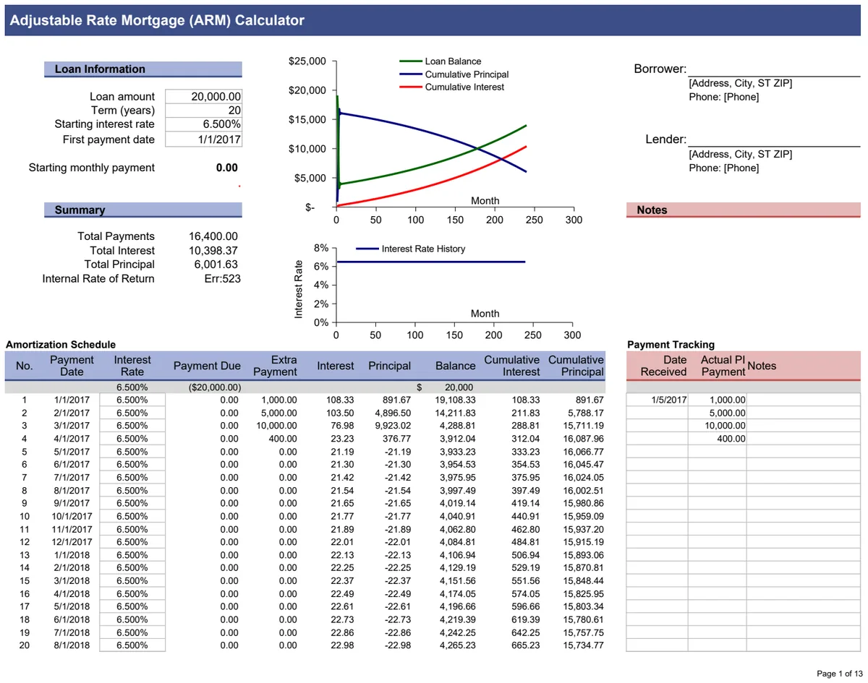Click the Payment Due column header
868x683 pixels.
click(207, 366)
